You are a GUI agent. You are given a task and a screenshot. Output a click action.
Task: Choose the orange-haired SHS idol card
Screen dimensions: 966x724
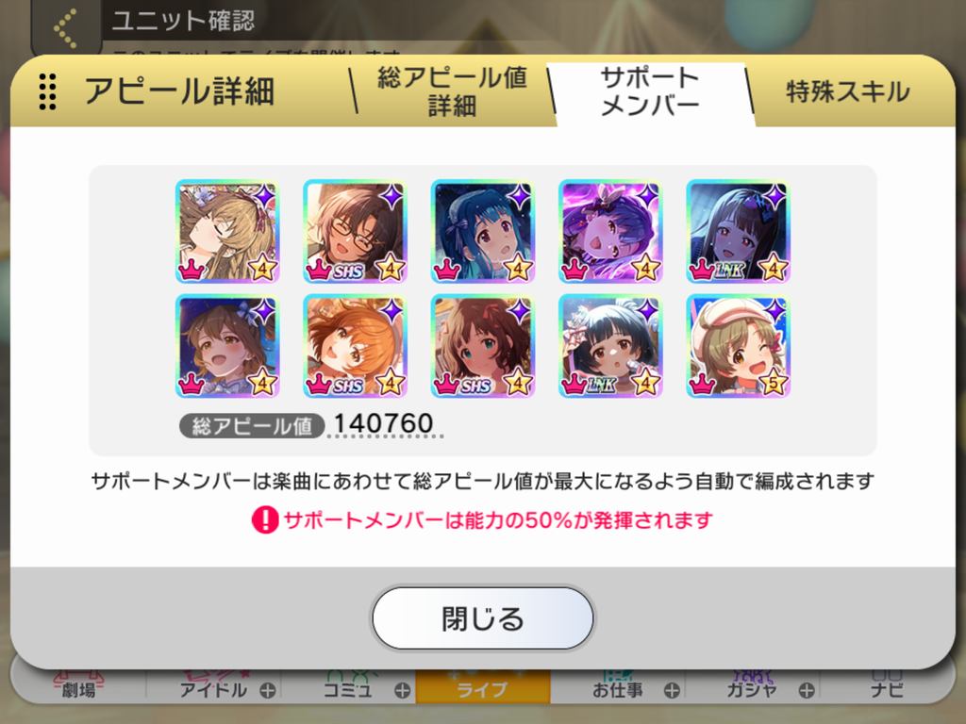pos(355,345)
